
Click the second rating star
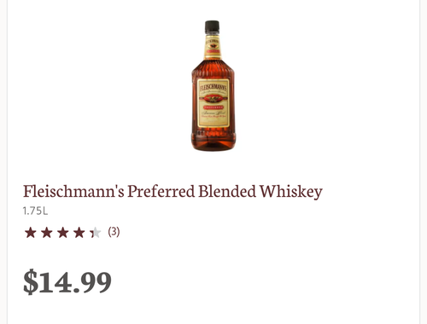46,233
